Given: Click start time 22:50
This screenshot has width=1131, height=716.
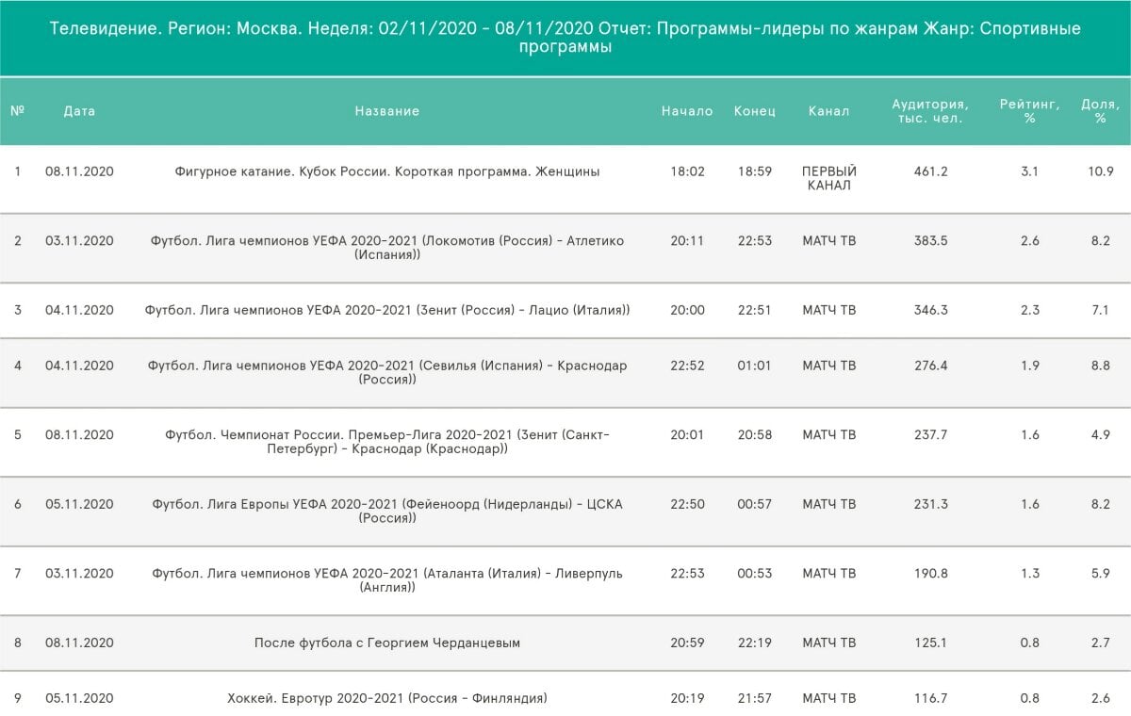Looking at the screenshot, I should point(687,504).
